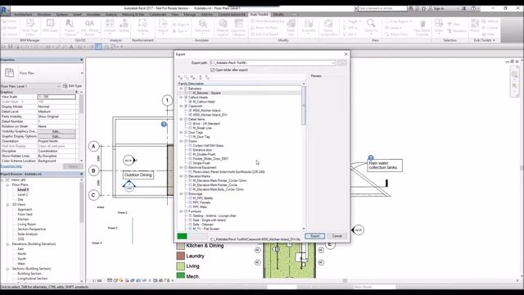The height and width of the screenshot is (295, 524).
Task: Open the Floor Plan: Level 1 instance dropdown
Action: pos(59,86)
